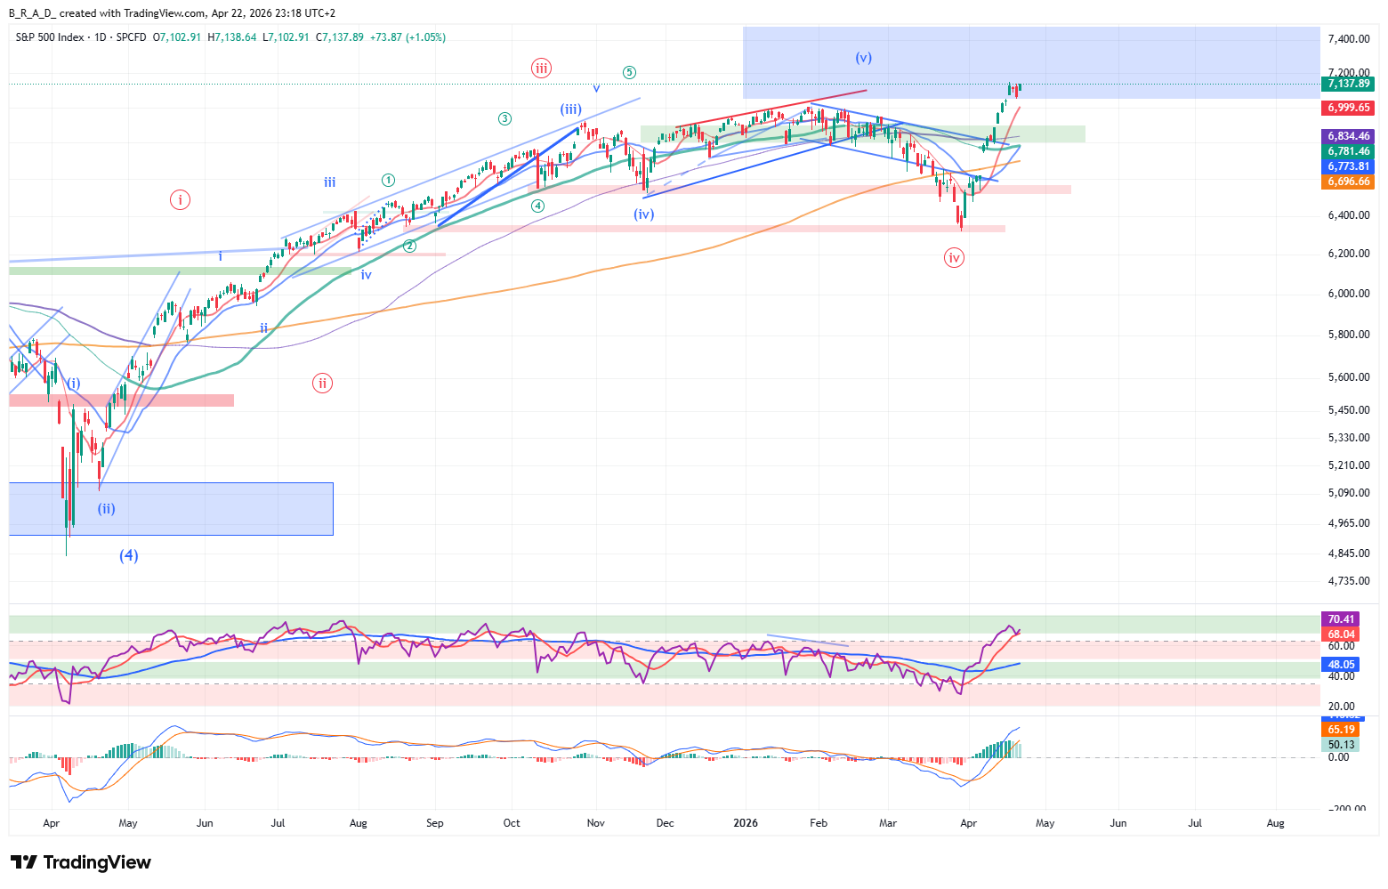Click the red circled iii wave label
Image resolution: width=1388 pixels, height=889 pixels.
pos(541,68)
